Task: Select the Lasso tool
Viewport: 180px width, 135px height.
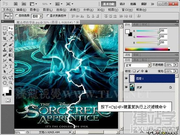Action: (x=5, y=33)
